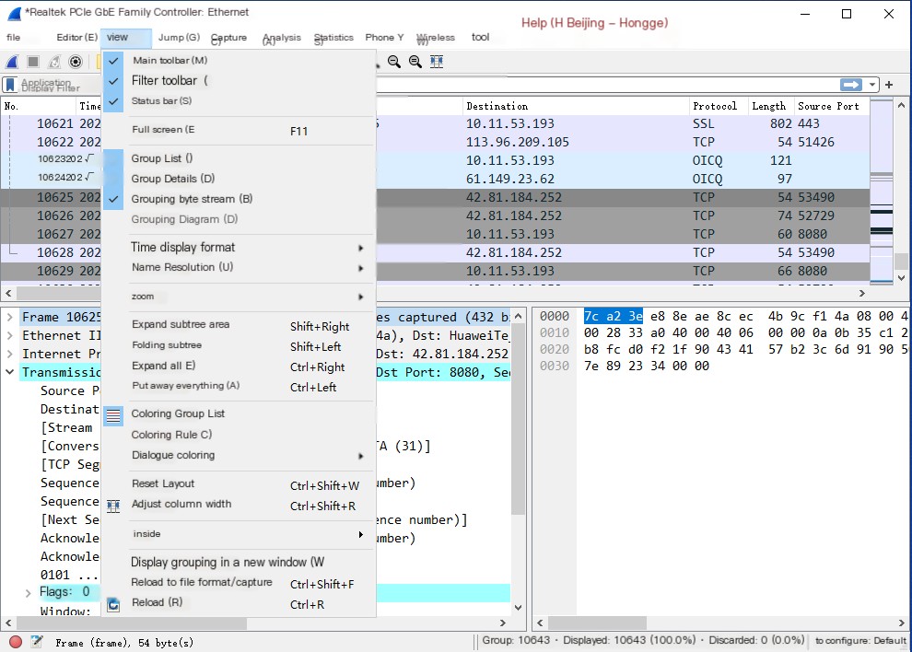Expand the Flags tree node
The image size is (912, 652).
tap(28, 593)
